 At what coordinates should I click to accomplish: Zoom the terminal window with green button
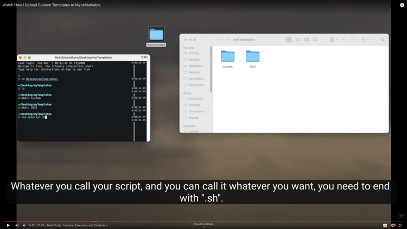click(x=29, y=58)
